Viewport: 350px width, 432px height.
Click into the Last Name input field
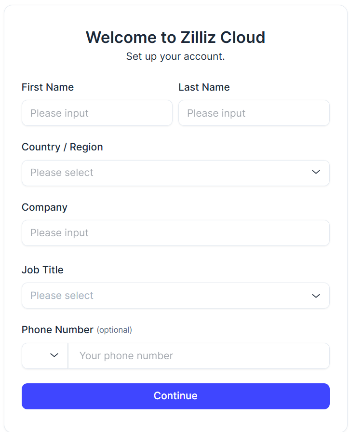point(254,113)
